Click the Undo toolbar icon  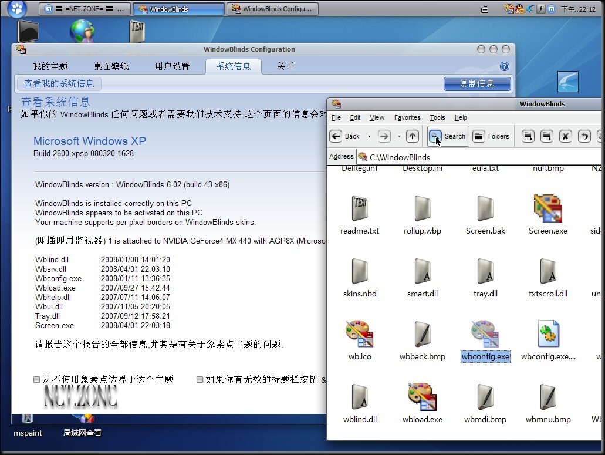tap(584, 136)
